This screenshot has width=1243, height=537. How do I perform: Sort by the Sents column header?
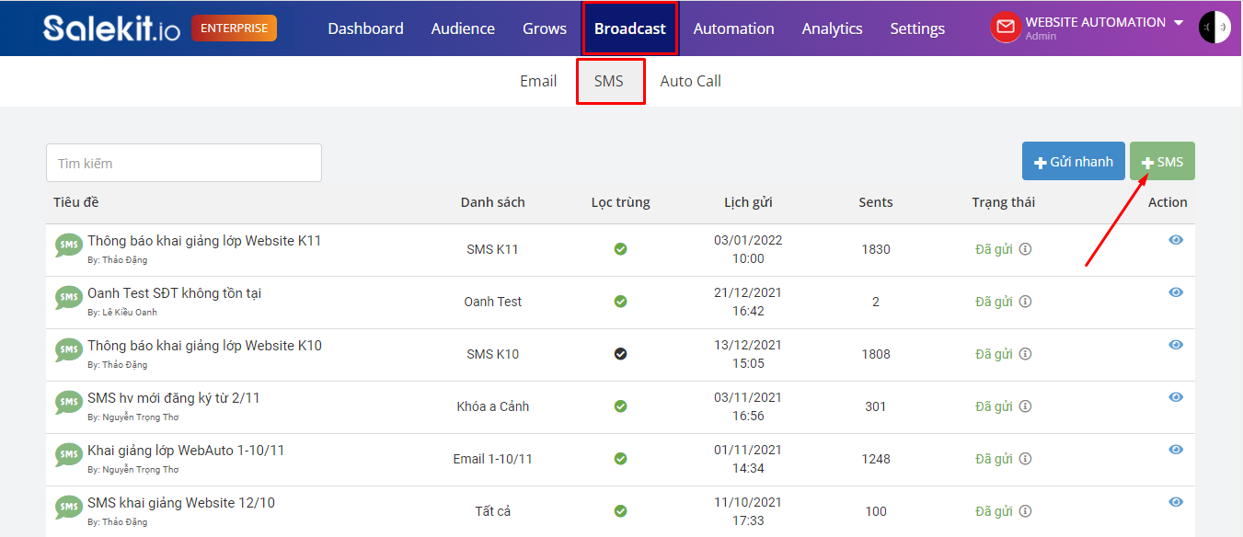[x=876, y=202]
